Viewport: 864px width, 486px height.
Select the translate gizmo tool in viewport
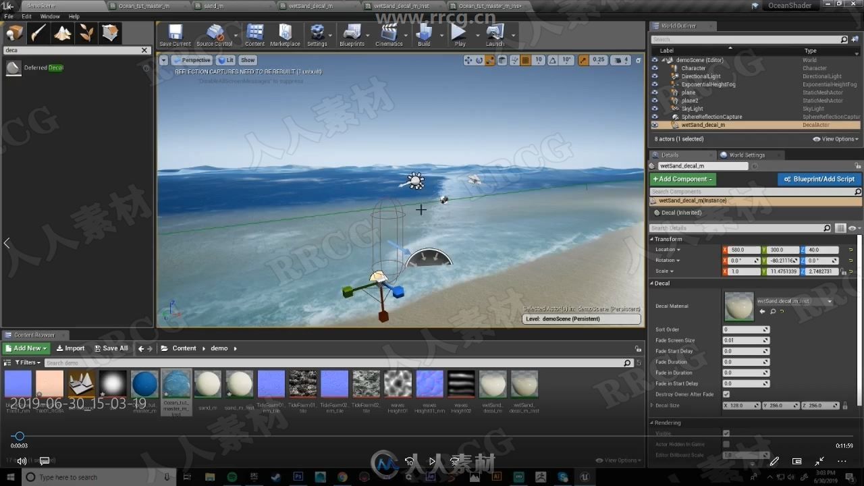[468, 60]
